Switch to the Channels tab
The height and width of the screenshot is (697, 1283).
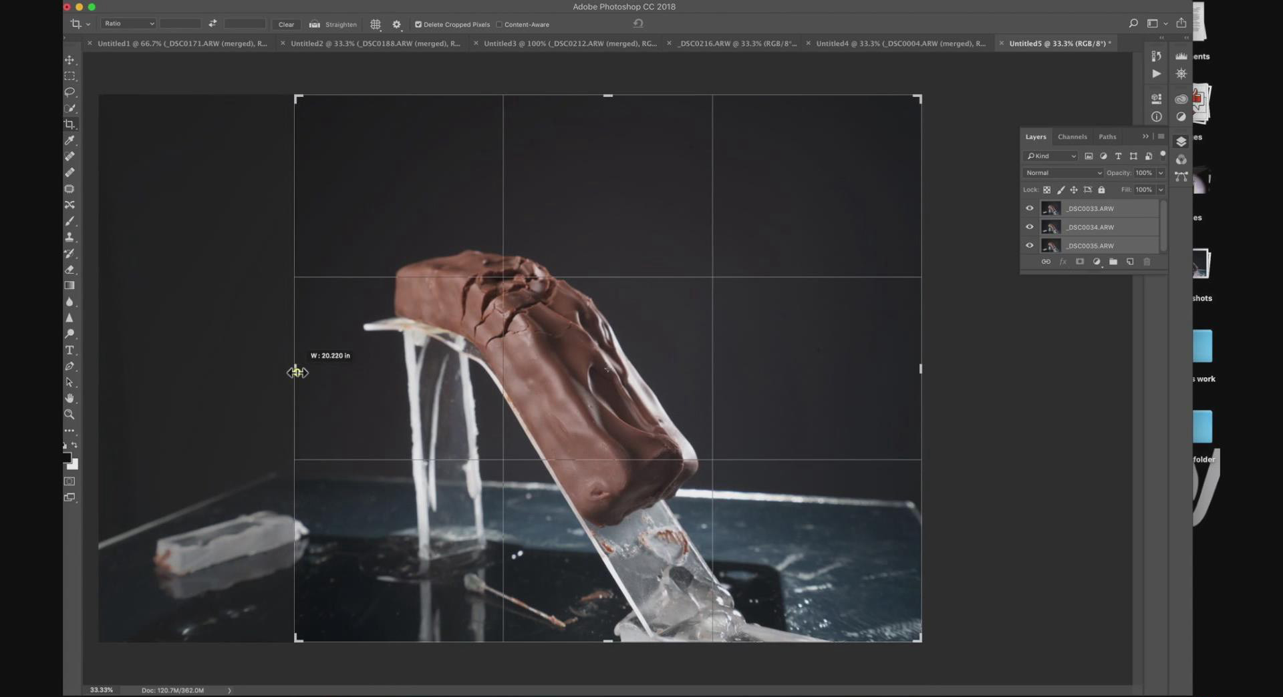(x=1072, y=137)
